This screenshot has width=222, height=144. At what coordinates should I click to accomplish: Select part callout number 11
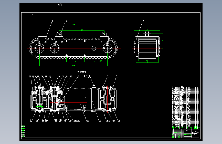click(67, 76)
